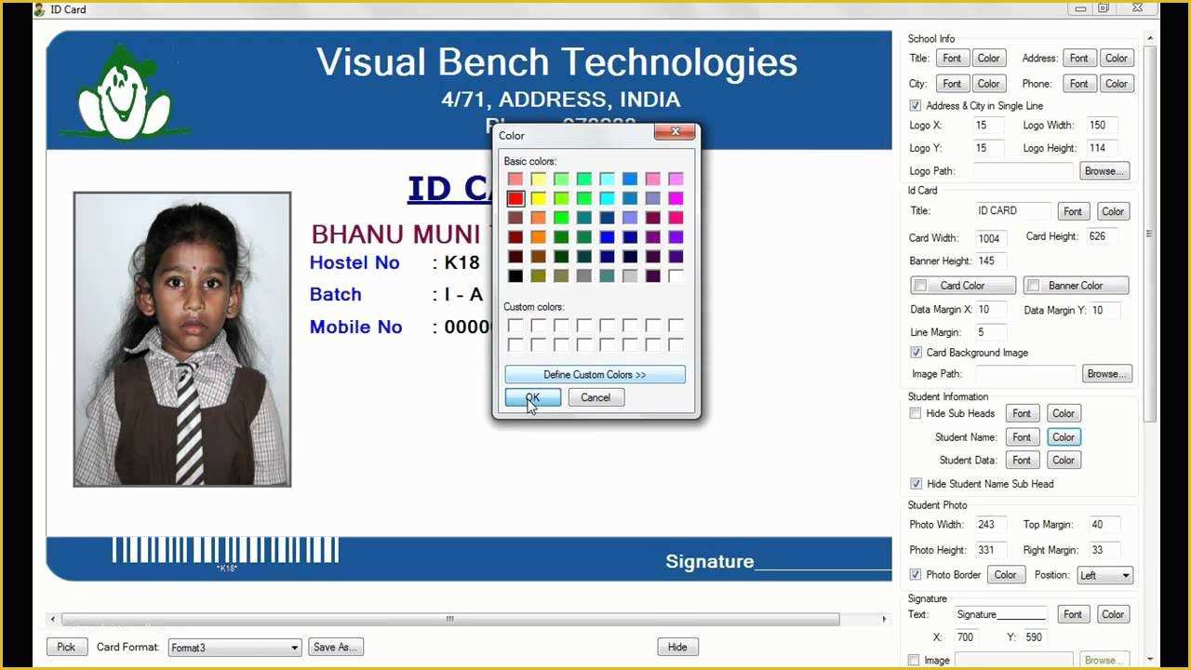Click the Hide Sub Heads Font button
Viewport: 1191px width, 670px height.
pos(1022,413)
